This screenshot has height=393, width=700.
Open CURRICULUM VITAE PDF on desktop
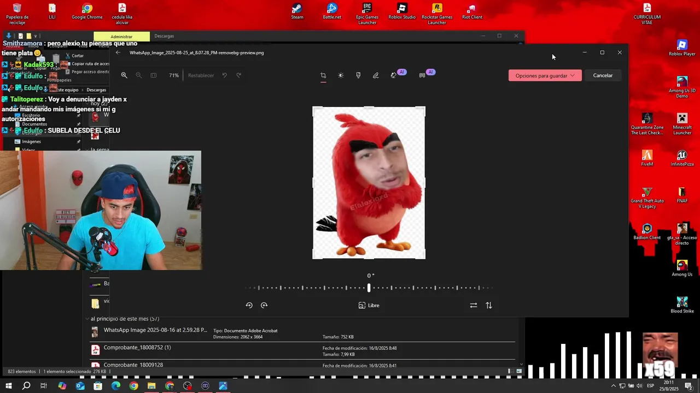tap(647, 13)
